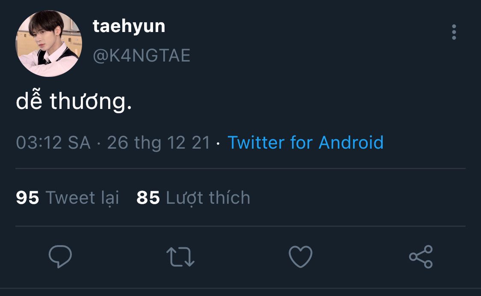View the 95 Tweet lại list
This screenshot has width=481, height=296.
click(x=68, y=198)
